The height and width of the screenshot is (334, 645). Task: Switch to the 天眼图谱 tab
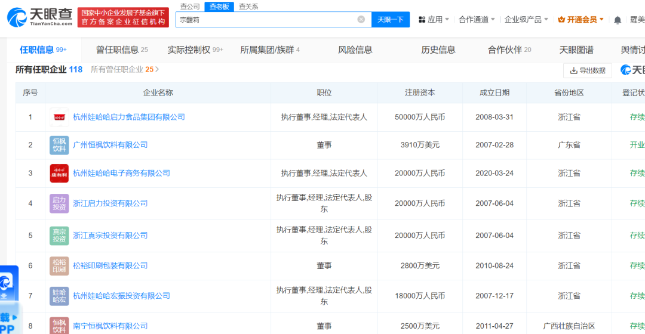576,50
